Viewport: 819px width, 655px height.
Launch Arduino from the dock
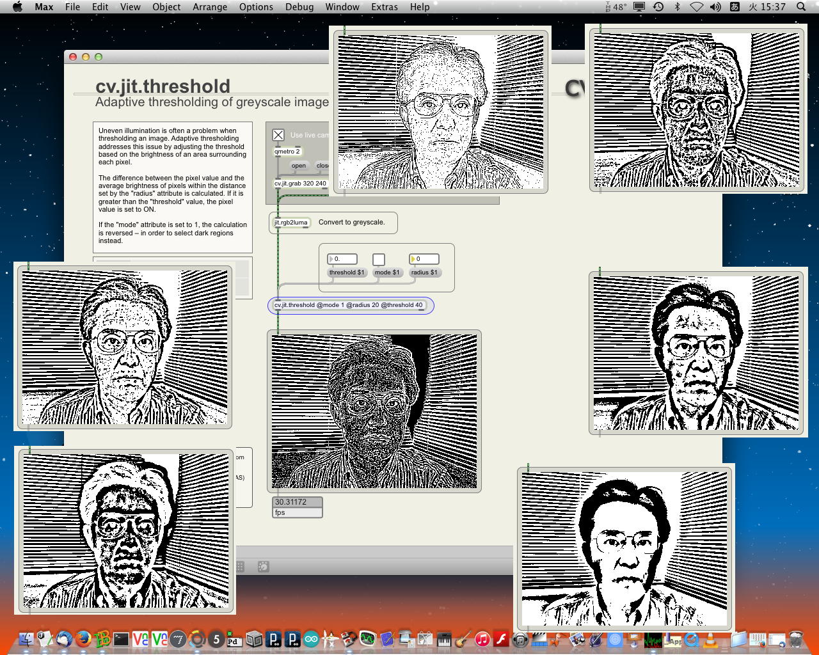click(311, 638)
